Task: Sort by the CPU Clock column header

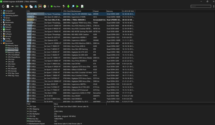Action: 66,11
